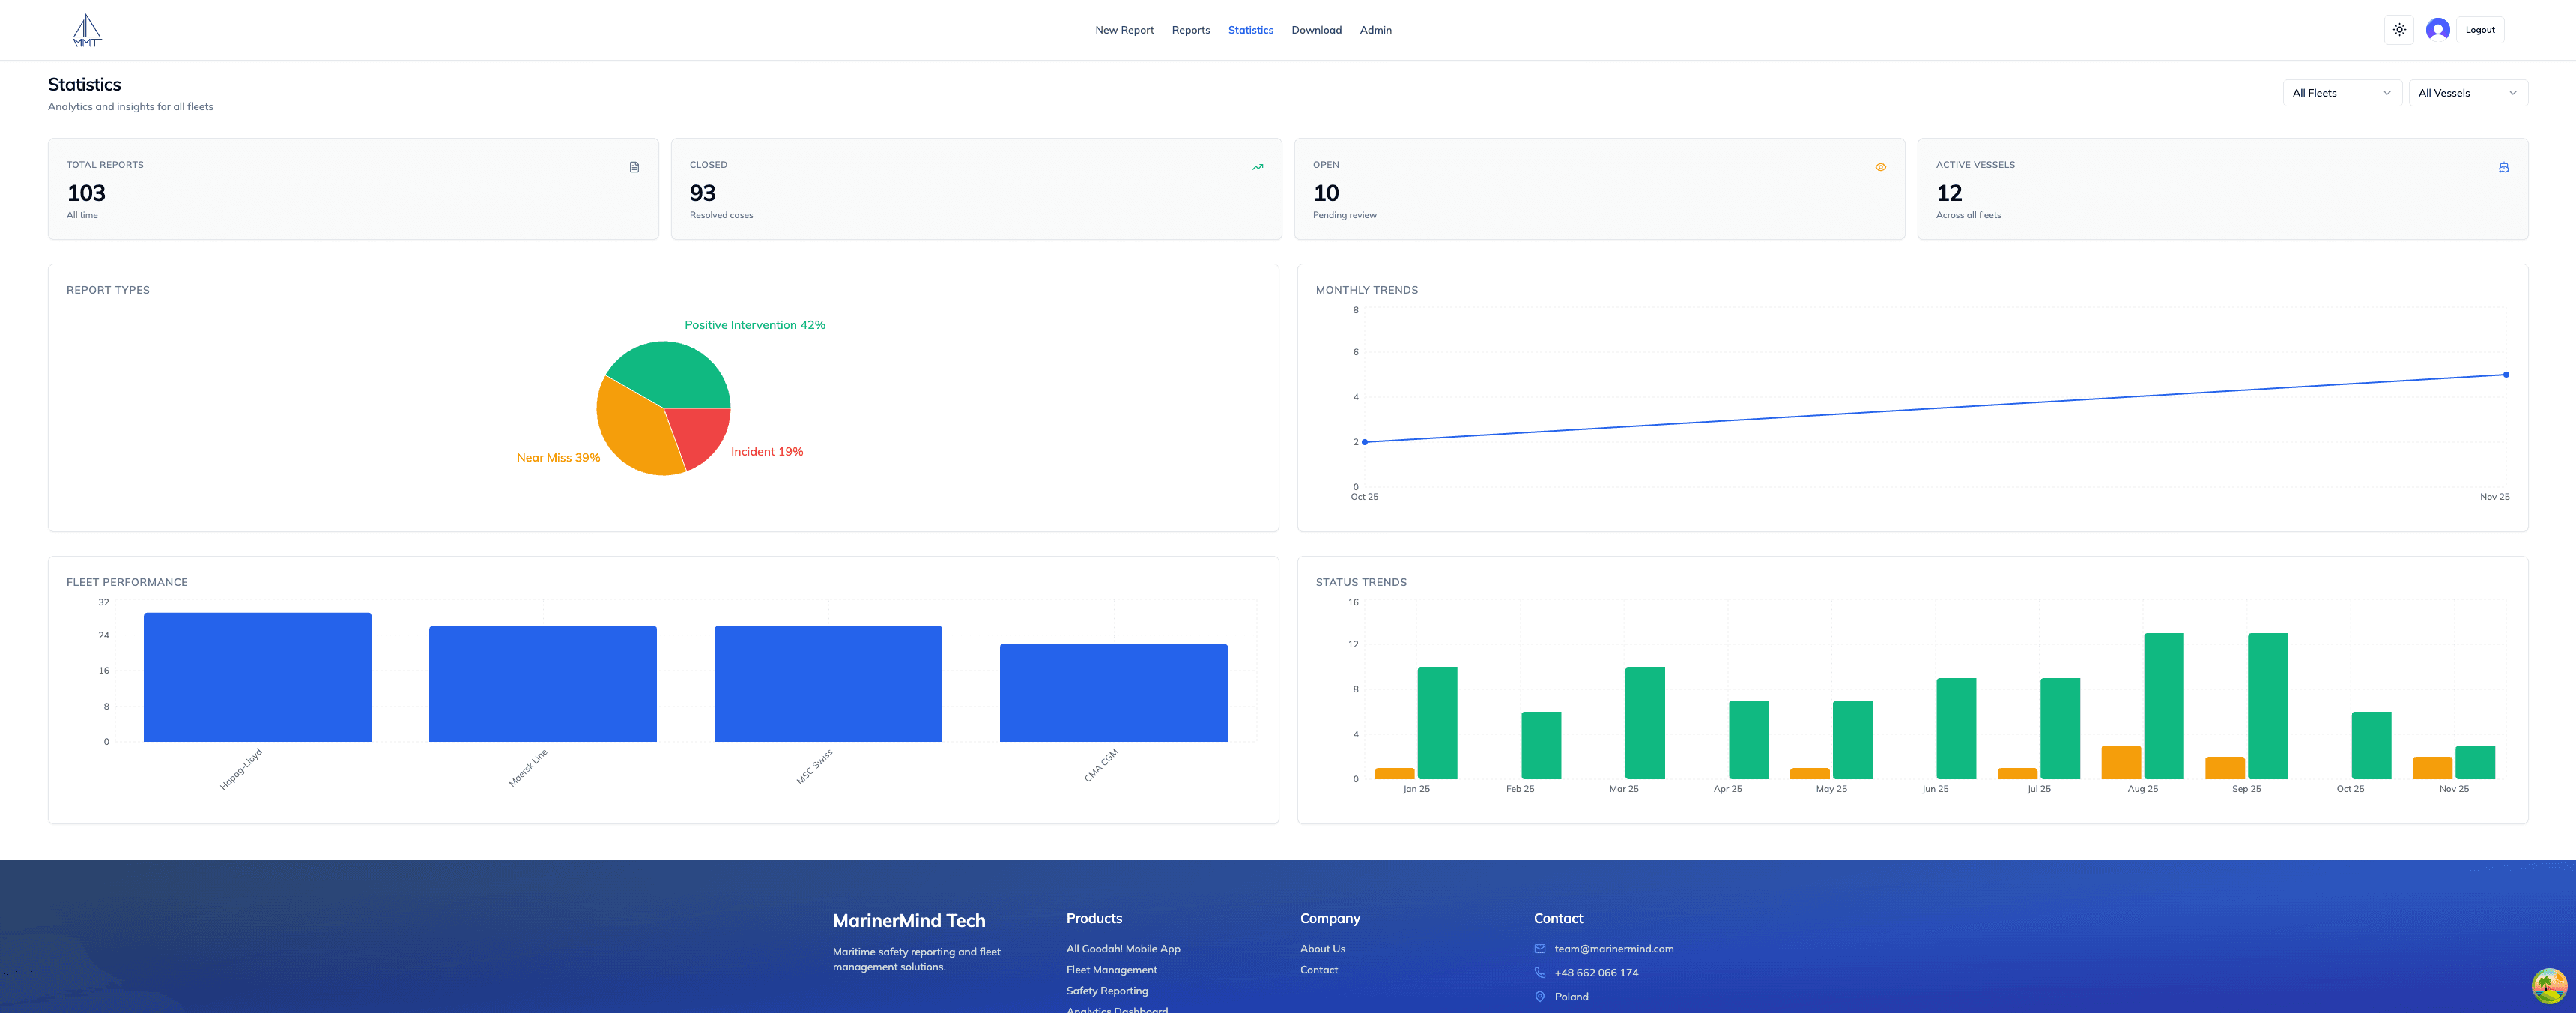Viewport: 2576px width, 1013px height.
Task: Click the user avatar icon
Action: (x=2437, y=29)
